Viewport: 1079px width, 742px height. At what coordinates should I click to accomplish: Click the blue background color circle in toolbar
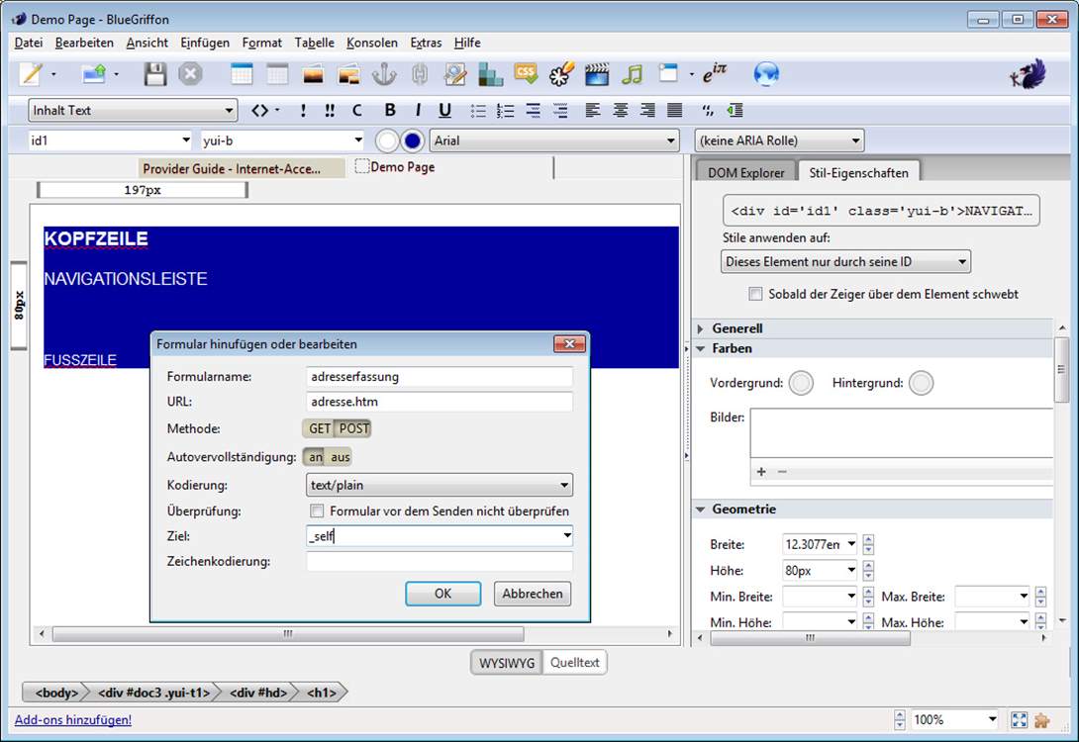[x=412, y=140]
